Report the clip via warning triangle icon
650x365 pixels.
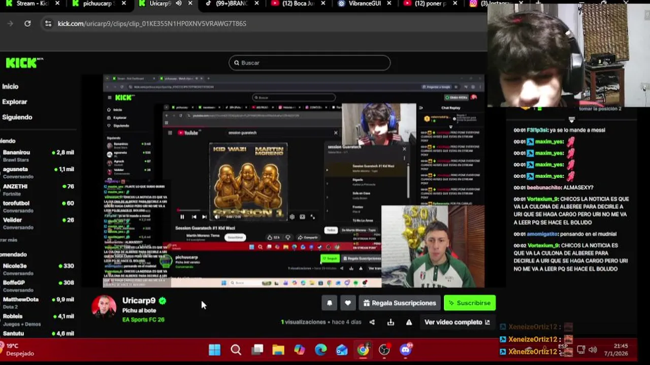point(409,322)
